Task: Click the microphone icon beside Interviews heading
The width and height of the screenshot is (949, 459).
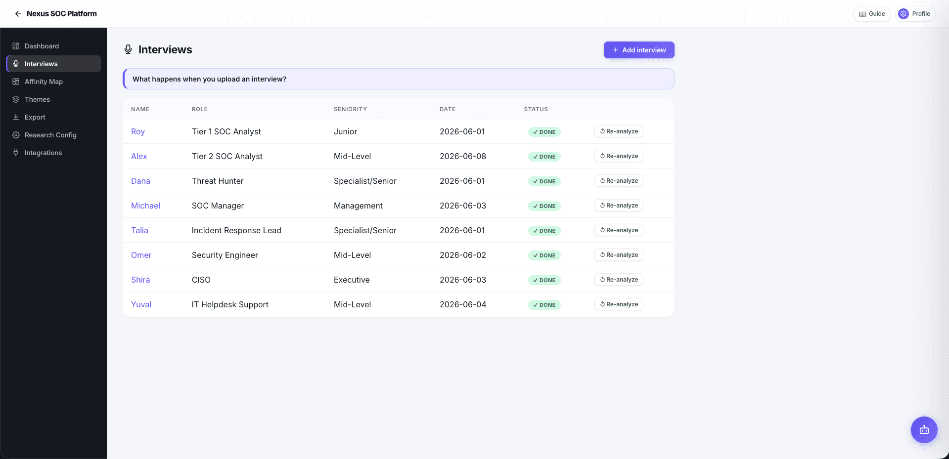Action: pos(128,49)
